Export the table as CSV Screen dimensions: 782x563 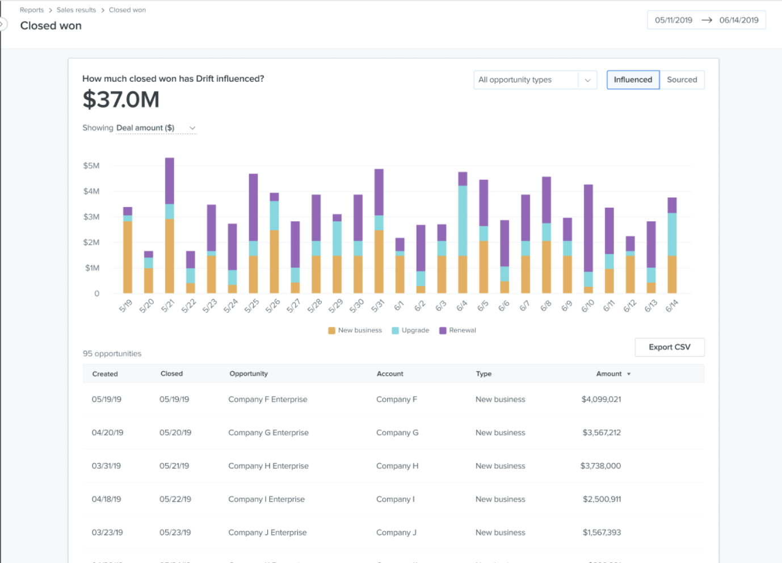click(670, 347)
